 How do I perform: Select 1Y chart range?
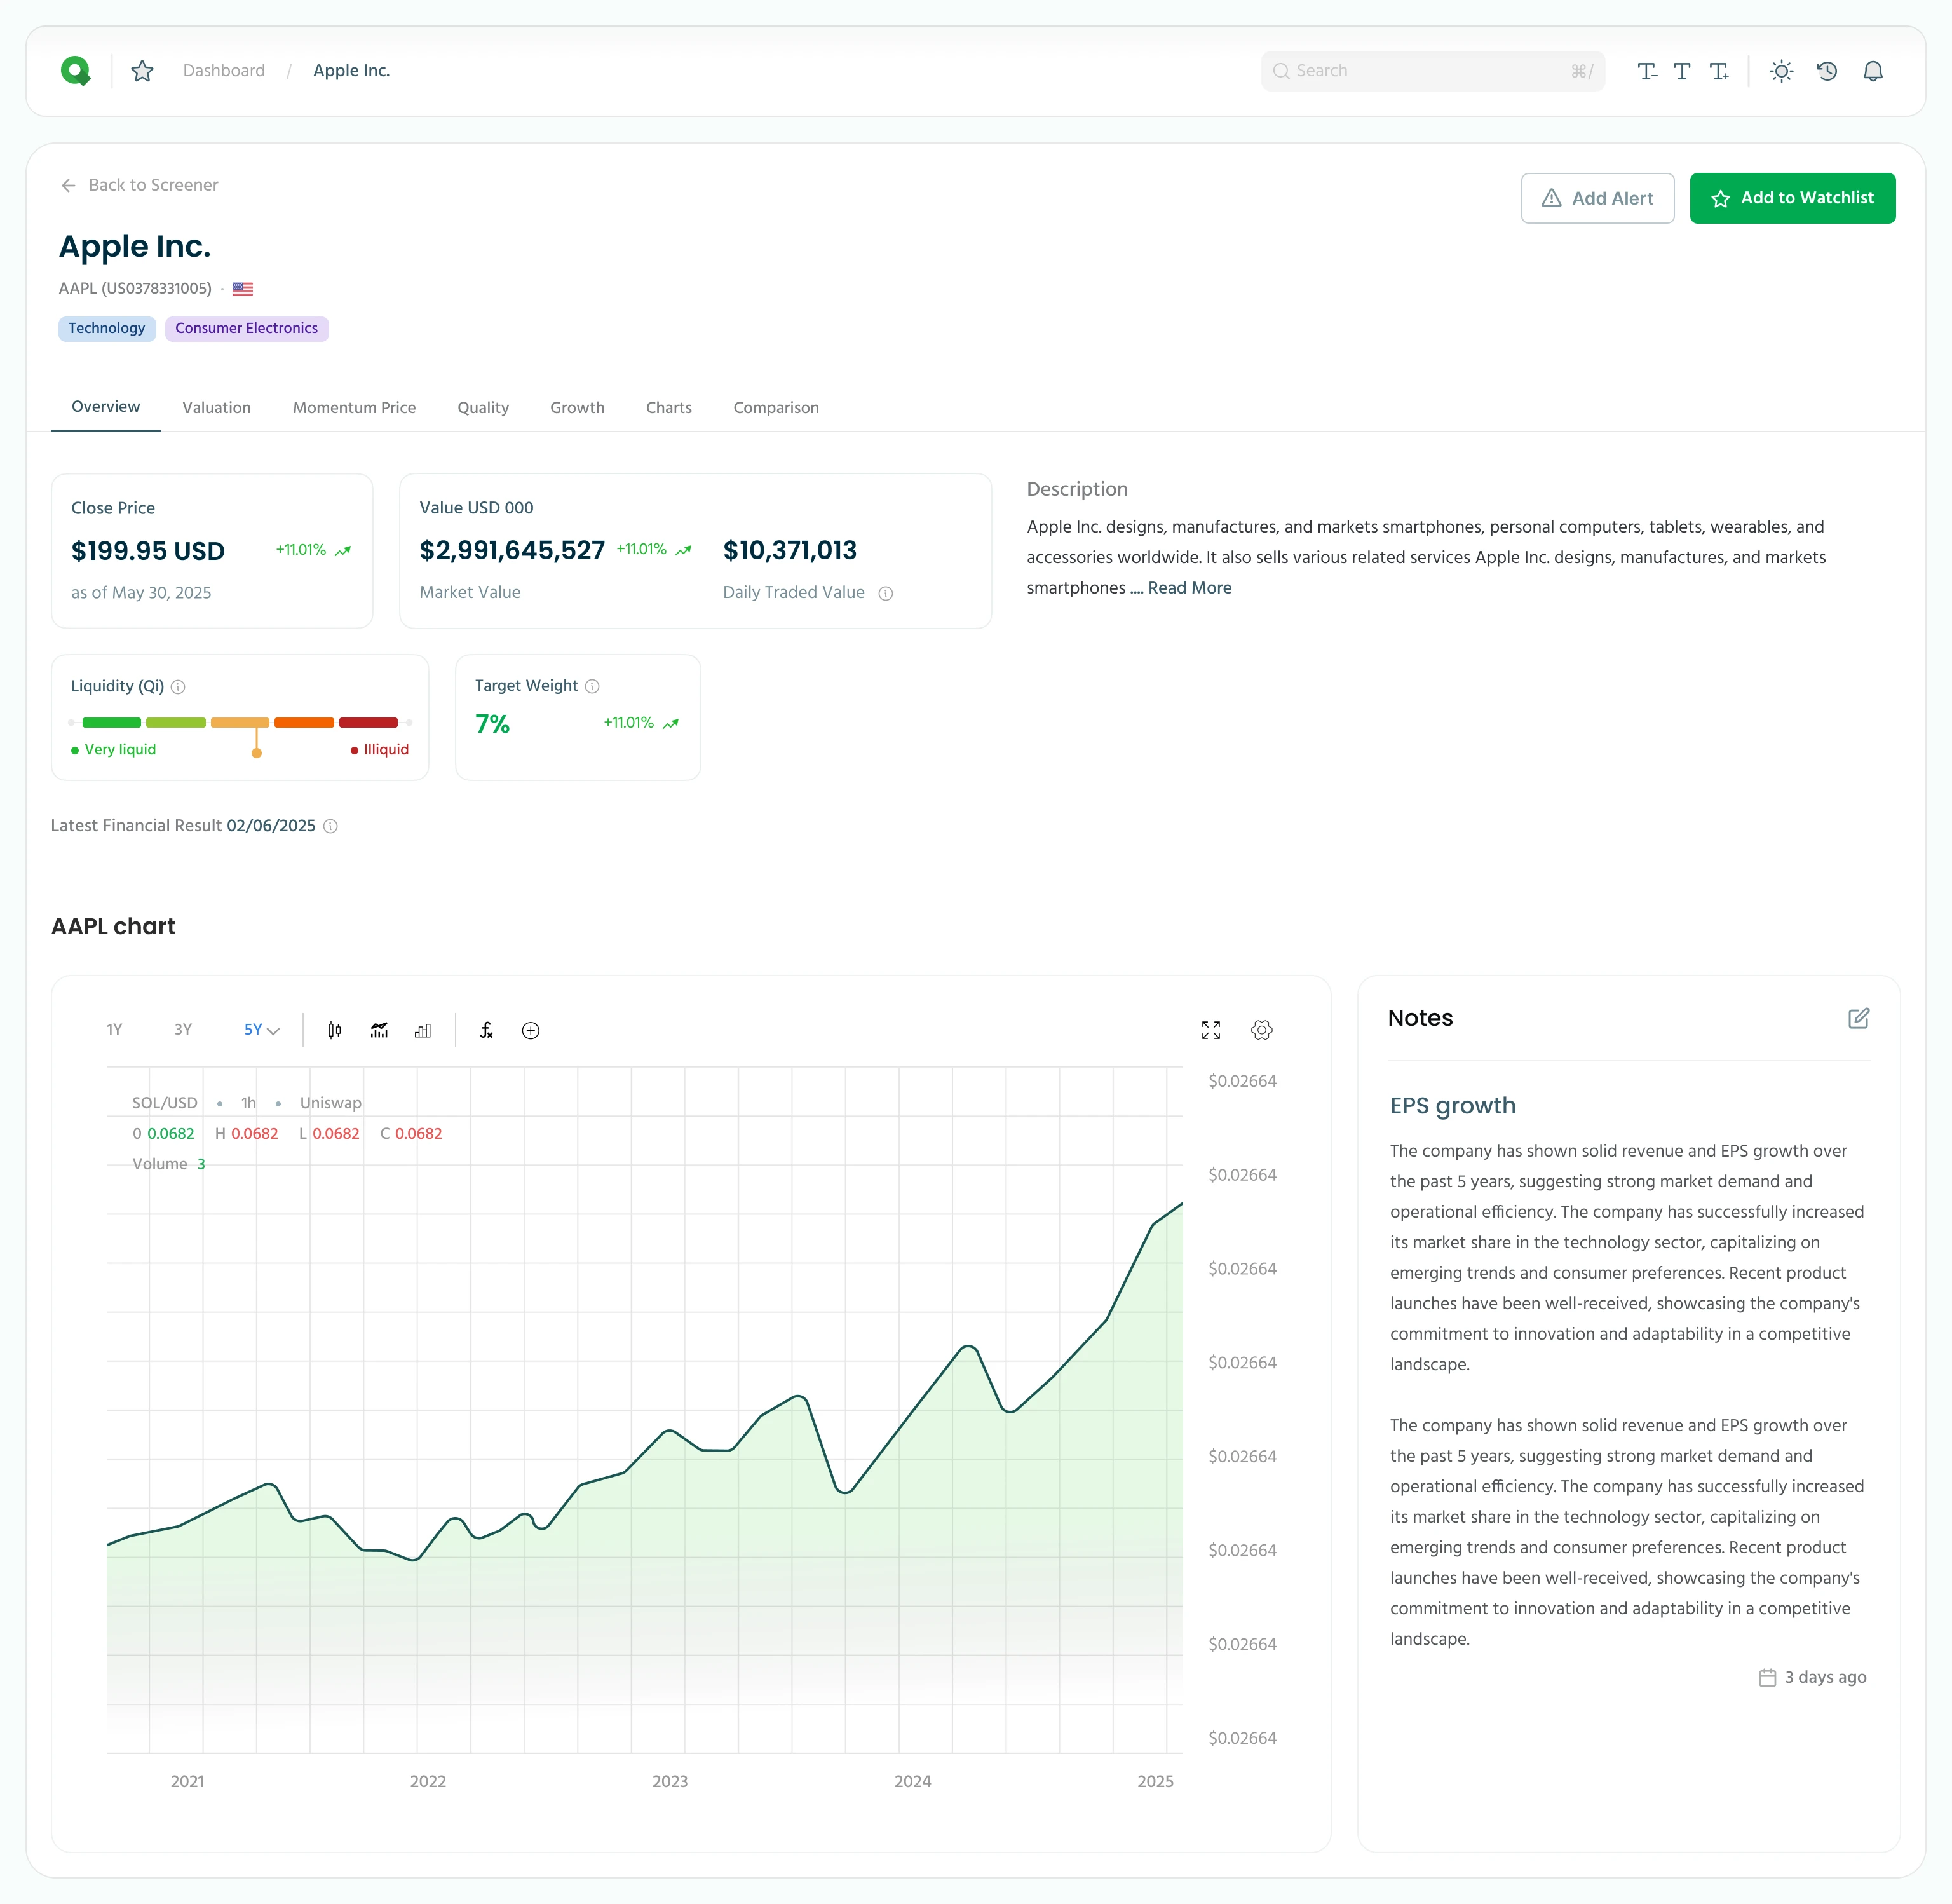coord(115,1030)
